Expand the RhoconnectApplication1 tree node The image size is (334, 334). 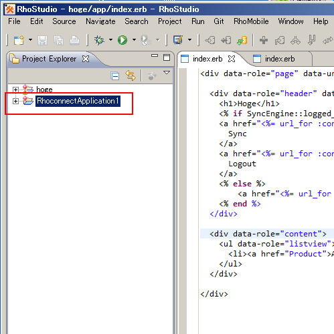click(x=15, y=102)
